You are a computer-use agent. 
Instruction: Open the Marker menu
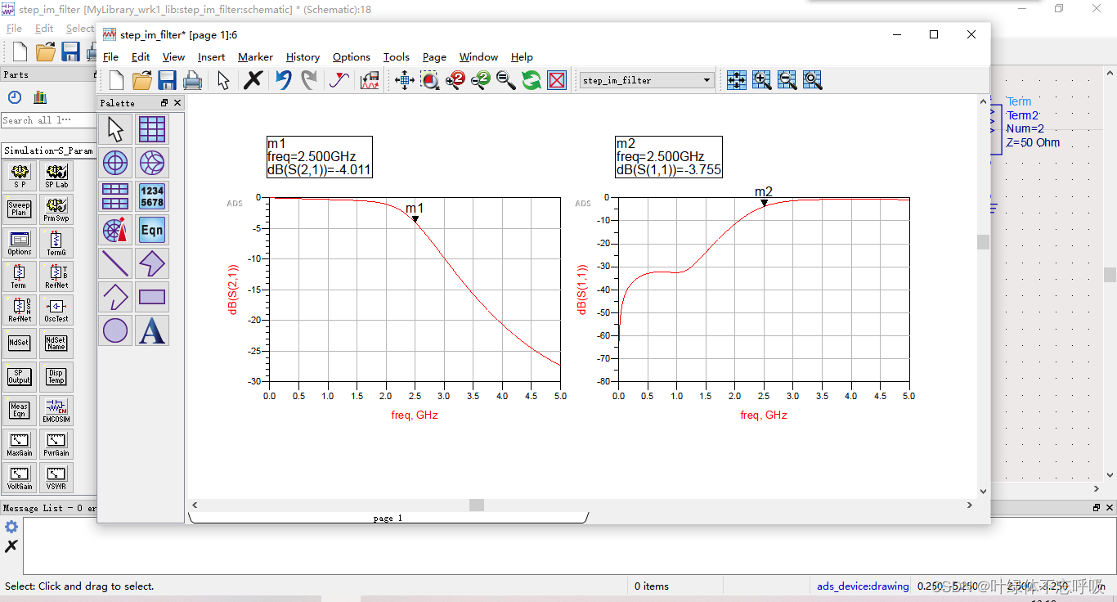pos(255,57)
